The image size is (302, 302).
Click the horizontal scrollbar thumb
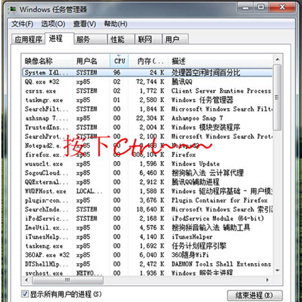pos(68,280)
